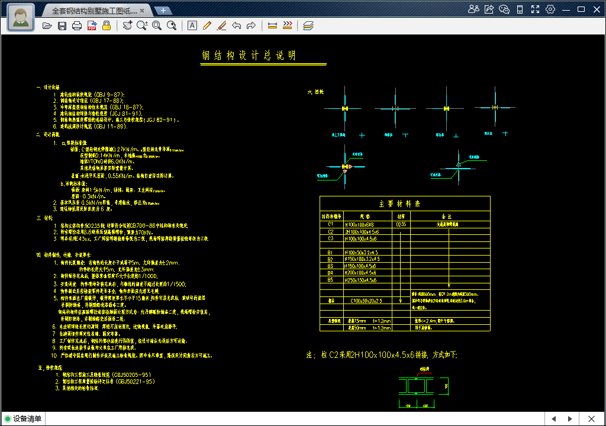Save the drawing with the floppy disk icon
Viewport: 606px width, 426px height.
(x=62, y=25)
